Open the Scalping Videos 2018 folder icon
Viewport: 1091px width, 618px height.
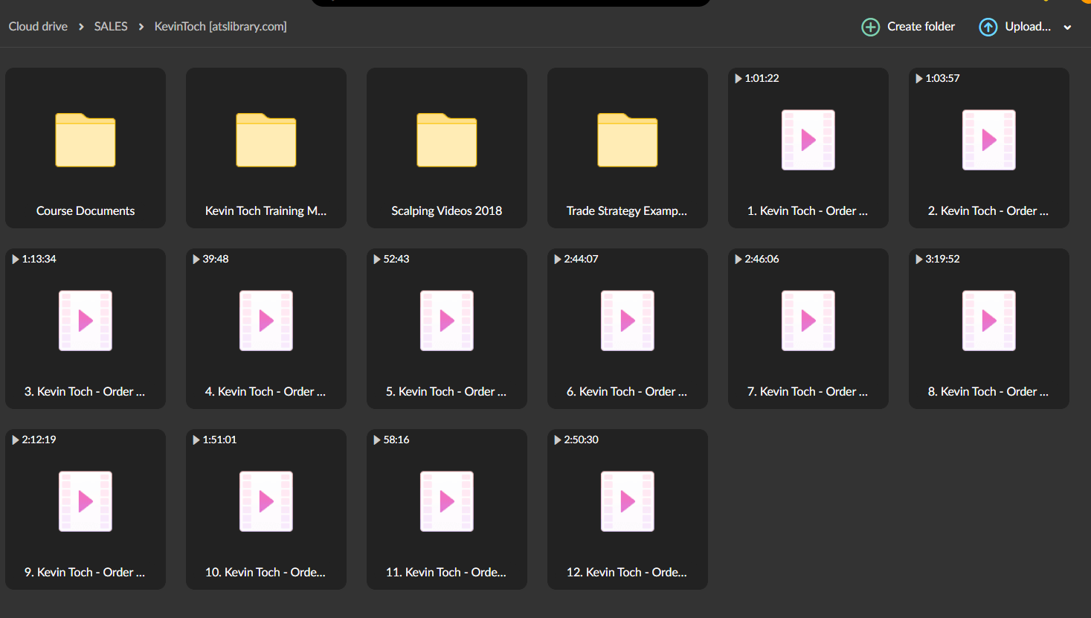tap(447, 140)
